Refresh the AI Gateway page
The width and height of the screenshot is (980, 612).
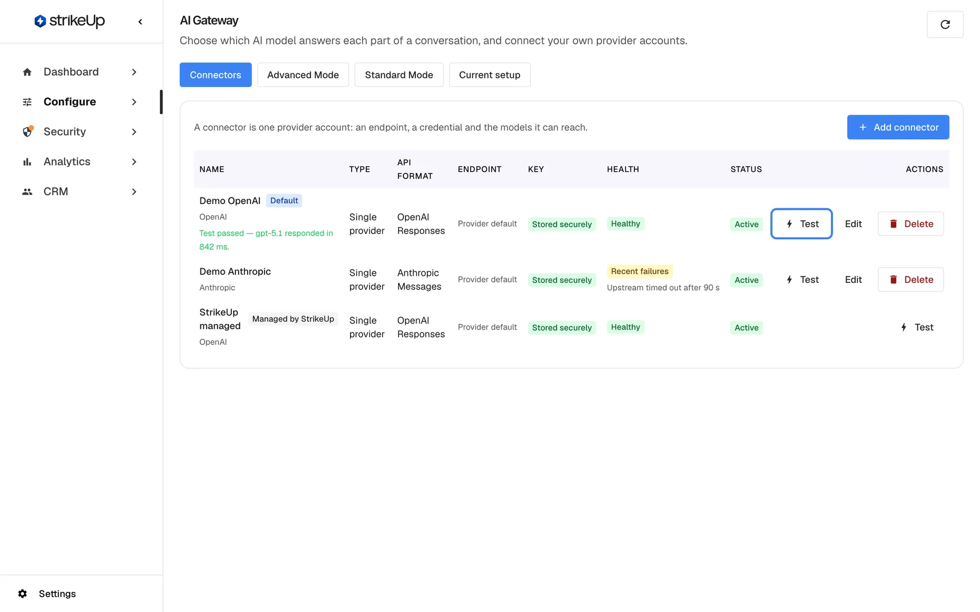point(945,24)
